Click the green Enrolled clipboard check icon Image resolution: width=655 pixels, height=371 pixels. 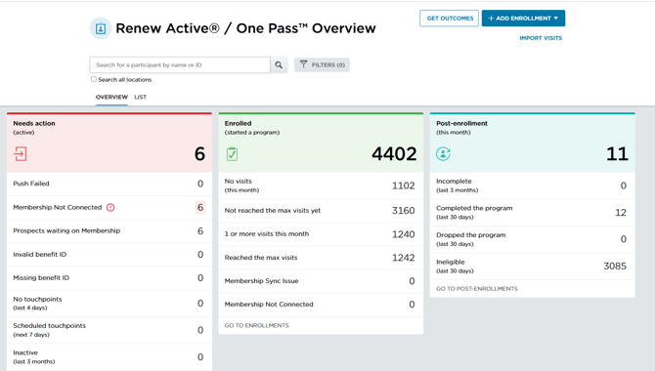233,154
